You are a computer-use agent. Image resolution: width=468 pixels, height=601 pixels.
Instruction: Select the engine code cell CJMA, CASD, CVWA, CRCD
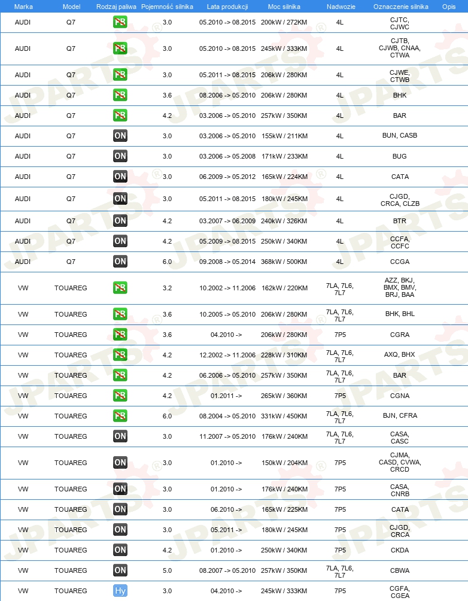click(400, 462)
